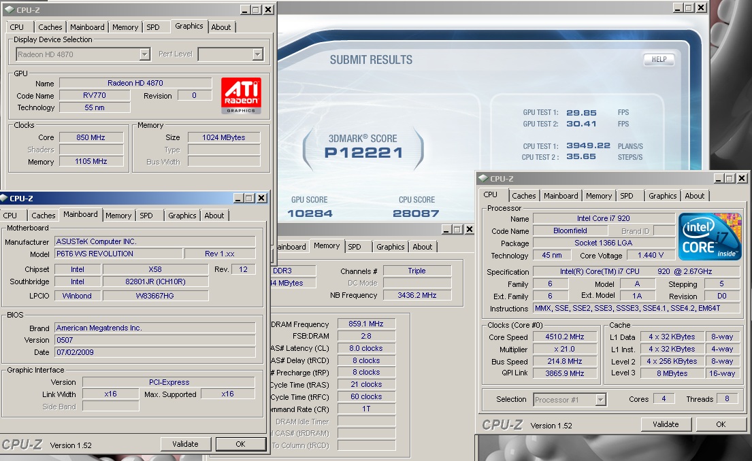Screen dimensions: 752x461
Task: Open the Caches tab in the Mainboard window
Action: click(x=44, y=216)
